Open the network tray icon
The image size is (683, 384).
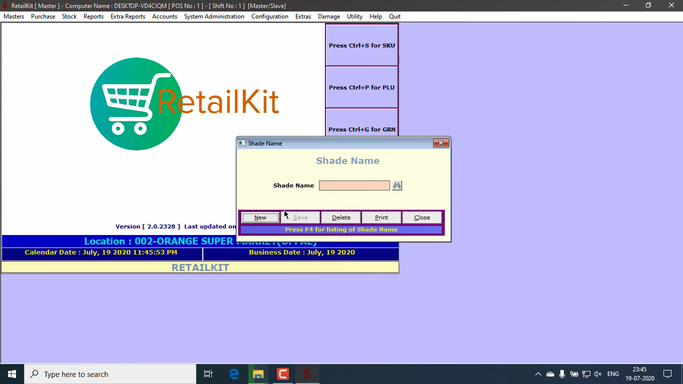[586, 374]
